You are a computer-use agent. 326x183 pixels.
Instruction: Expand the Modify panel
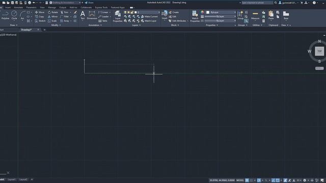(x=56, y=25)
